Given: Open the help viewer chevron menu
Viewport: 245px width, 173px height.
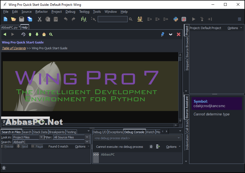Looking at the screenshot, I should coord(171,34).
